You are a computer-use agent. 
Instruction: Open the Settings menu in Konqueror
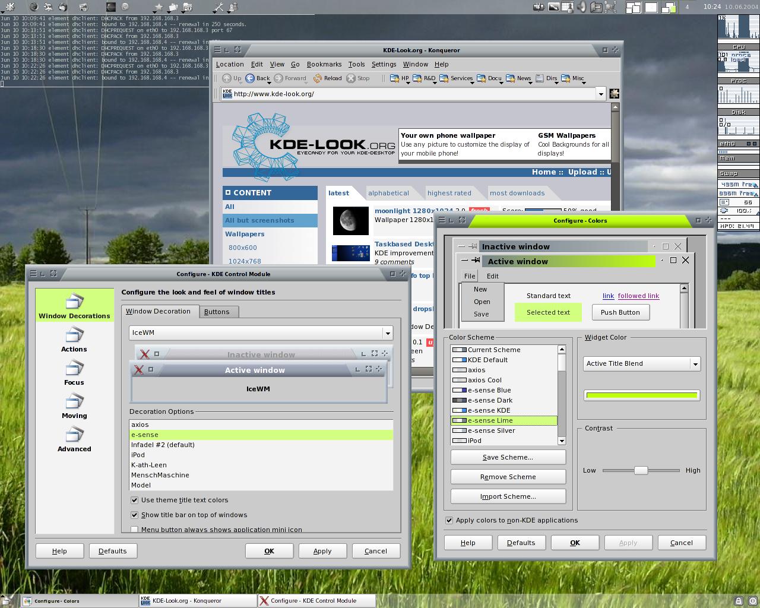(x=384, y=64)
